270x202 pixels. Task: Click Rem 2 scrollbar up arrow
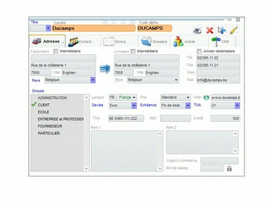point(235,134)
